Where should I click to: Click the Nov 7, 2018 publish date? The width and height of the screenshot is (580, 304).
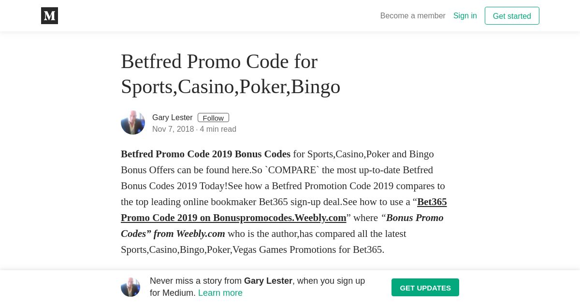(x=173, y=129)
